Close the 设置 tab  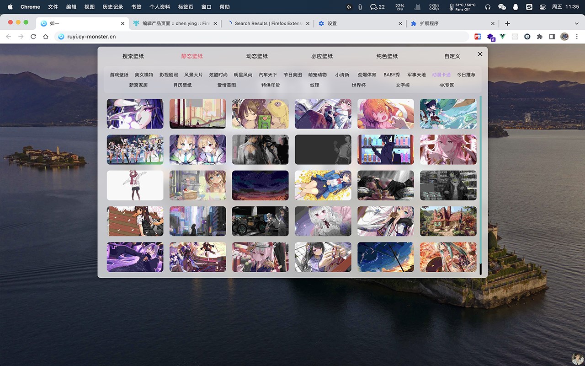click(400, 23)
